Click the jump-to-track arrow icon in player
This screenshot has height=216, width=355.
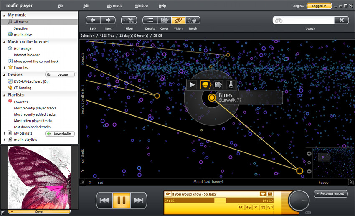[168, 194]
